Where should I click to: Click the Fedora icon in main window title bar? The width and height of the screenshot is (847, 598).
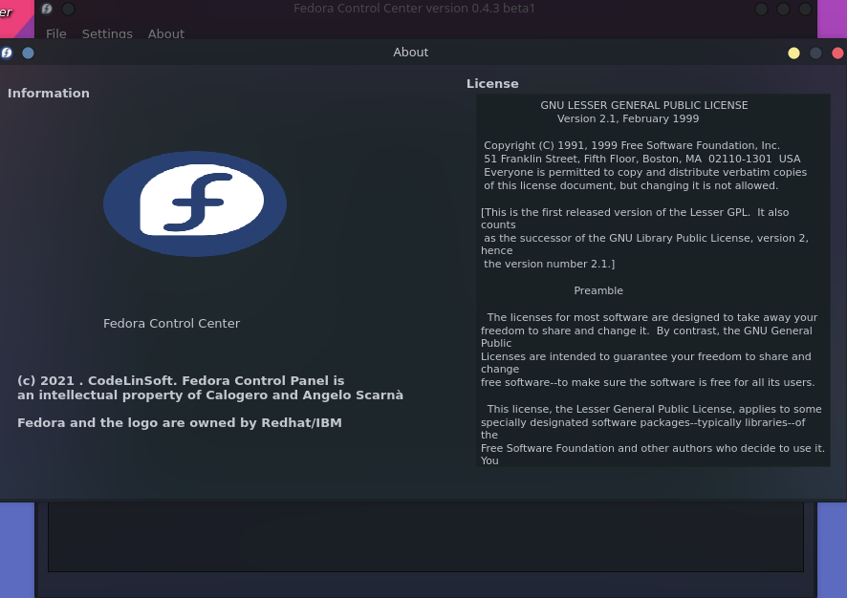[x=47, y=9]
